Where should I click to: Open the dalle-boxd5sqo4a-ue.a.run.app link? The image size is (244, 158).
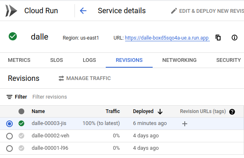point(167,38)
